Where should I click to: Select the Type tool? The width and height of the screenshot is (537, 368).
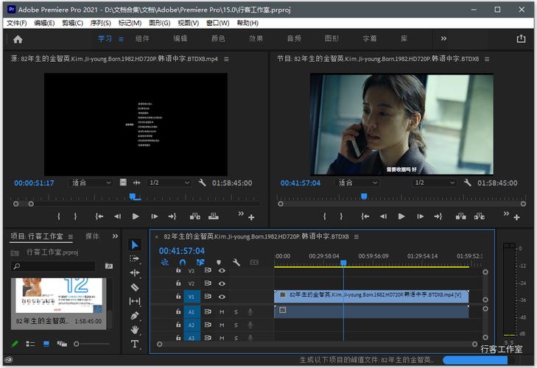(135, 344)
